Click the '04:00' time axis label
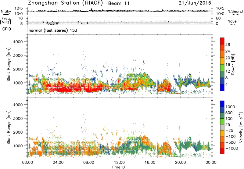The image size is (244, 169). pos(58,163)
